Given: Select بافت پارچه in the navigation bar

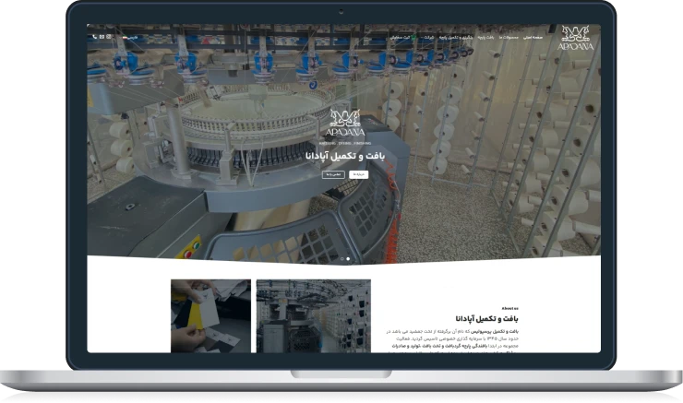Looking at the screenshot, I should [x=484, y=37].
